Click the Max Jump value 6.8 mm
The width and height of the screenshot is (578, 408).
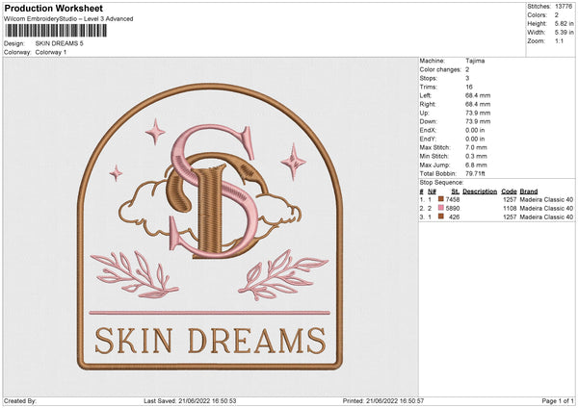point(476,165)
